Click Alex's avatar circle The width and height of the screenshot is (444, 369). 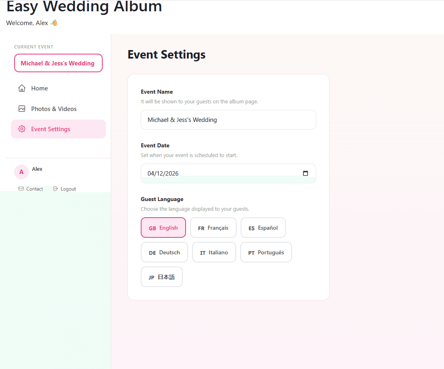point(21,172)
